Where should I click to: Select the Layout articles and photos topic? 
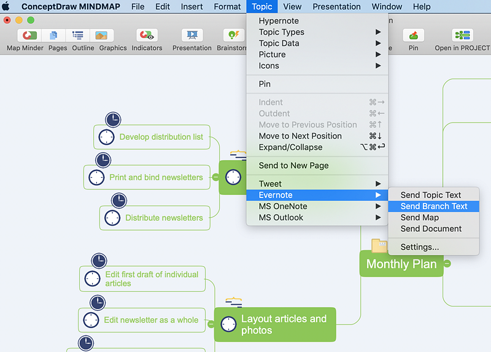click(275, 324)
